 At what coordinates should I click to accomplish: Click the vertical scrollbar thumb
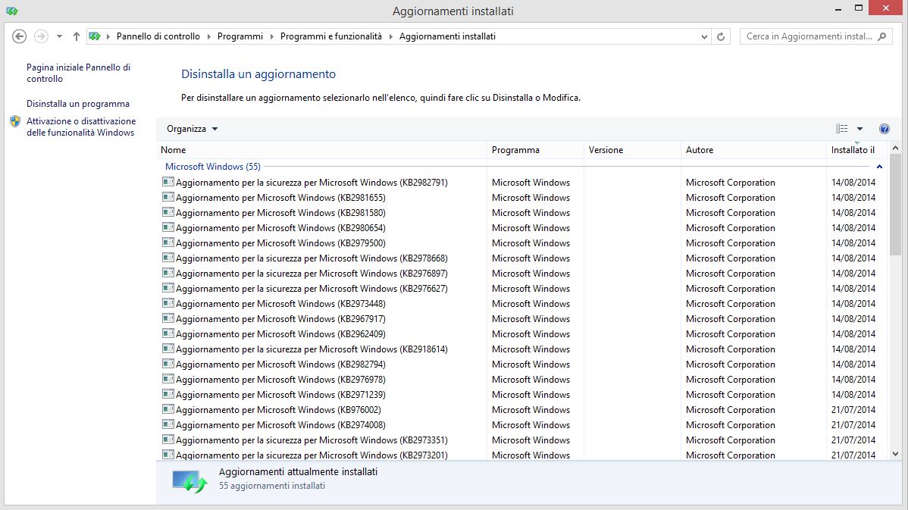click(895, 205)
